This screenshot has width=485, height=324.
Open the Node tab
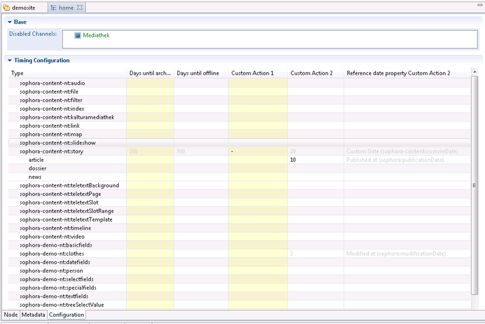tap(11, 314)
